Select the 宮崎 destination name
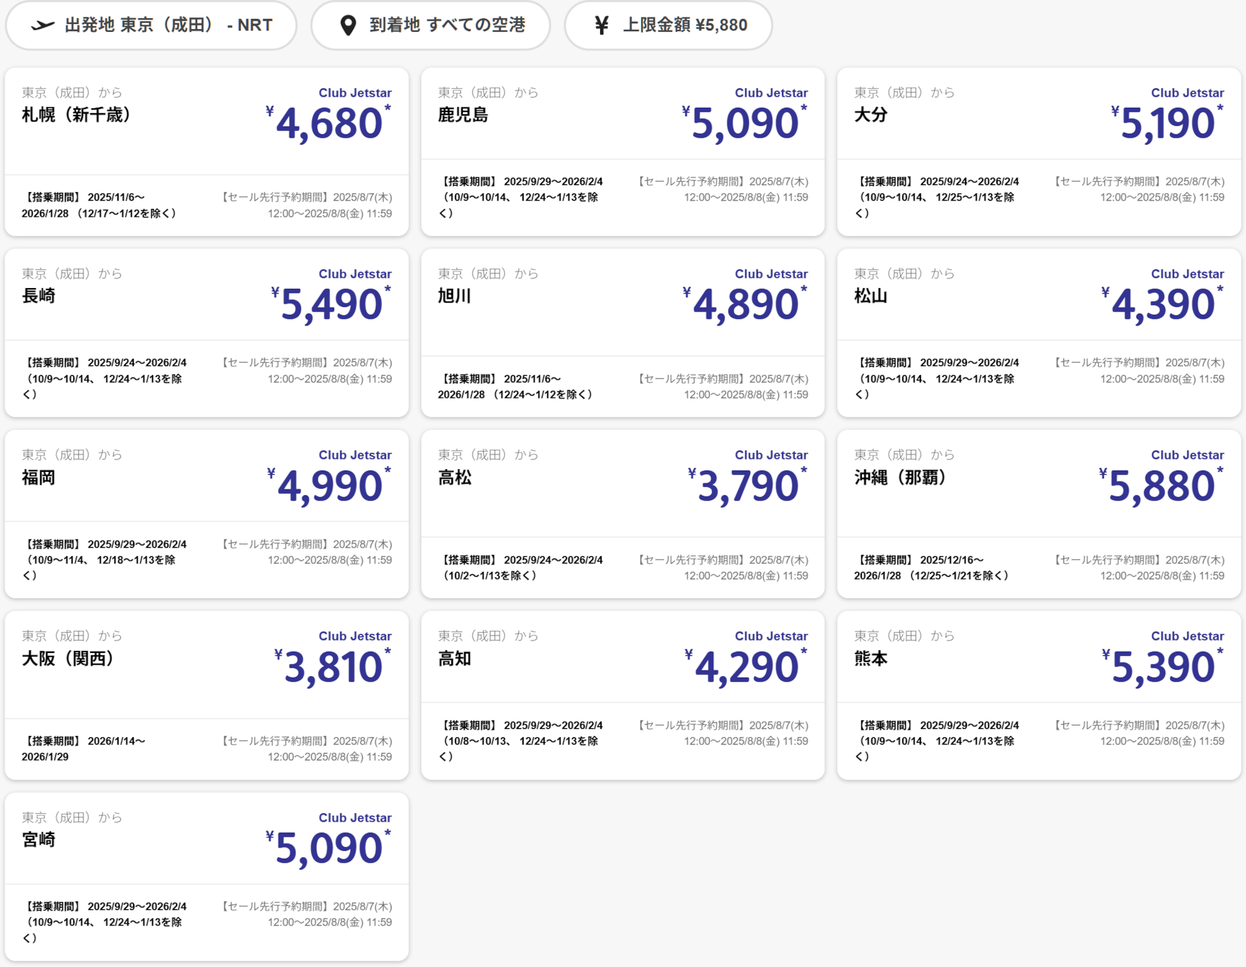Image resolution: width=1246 pixels, height=967 pixels. click(x=38, y=840)
